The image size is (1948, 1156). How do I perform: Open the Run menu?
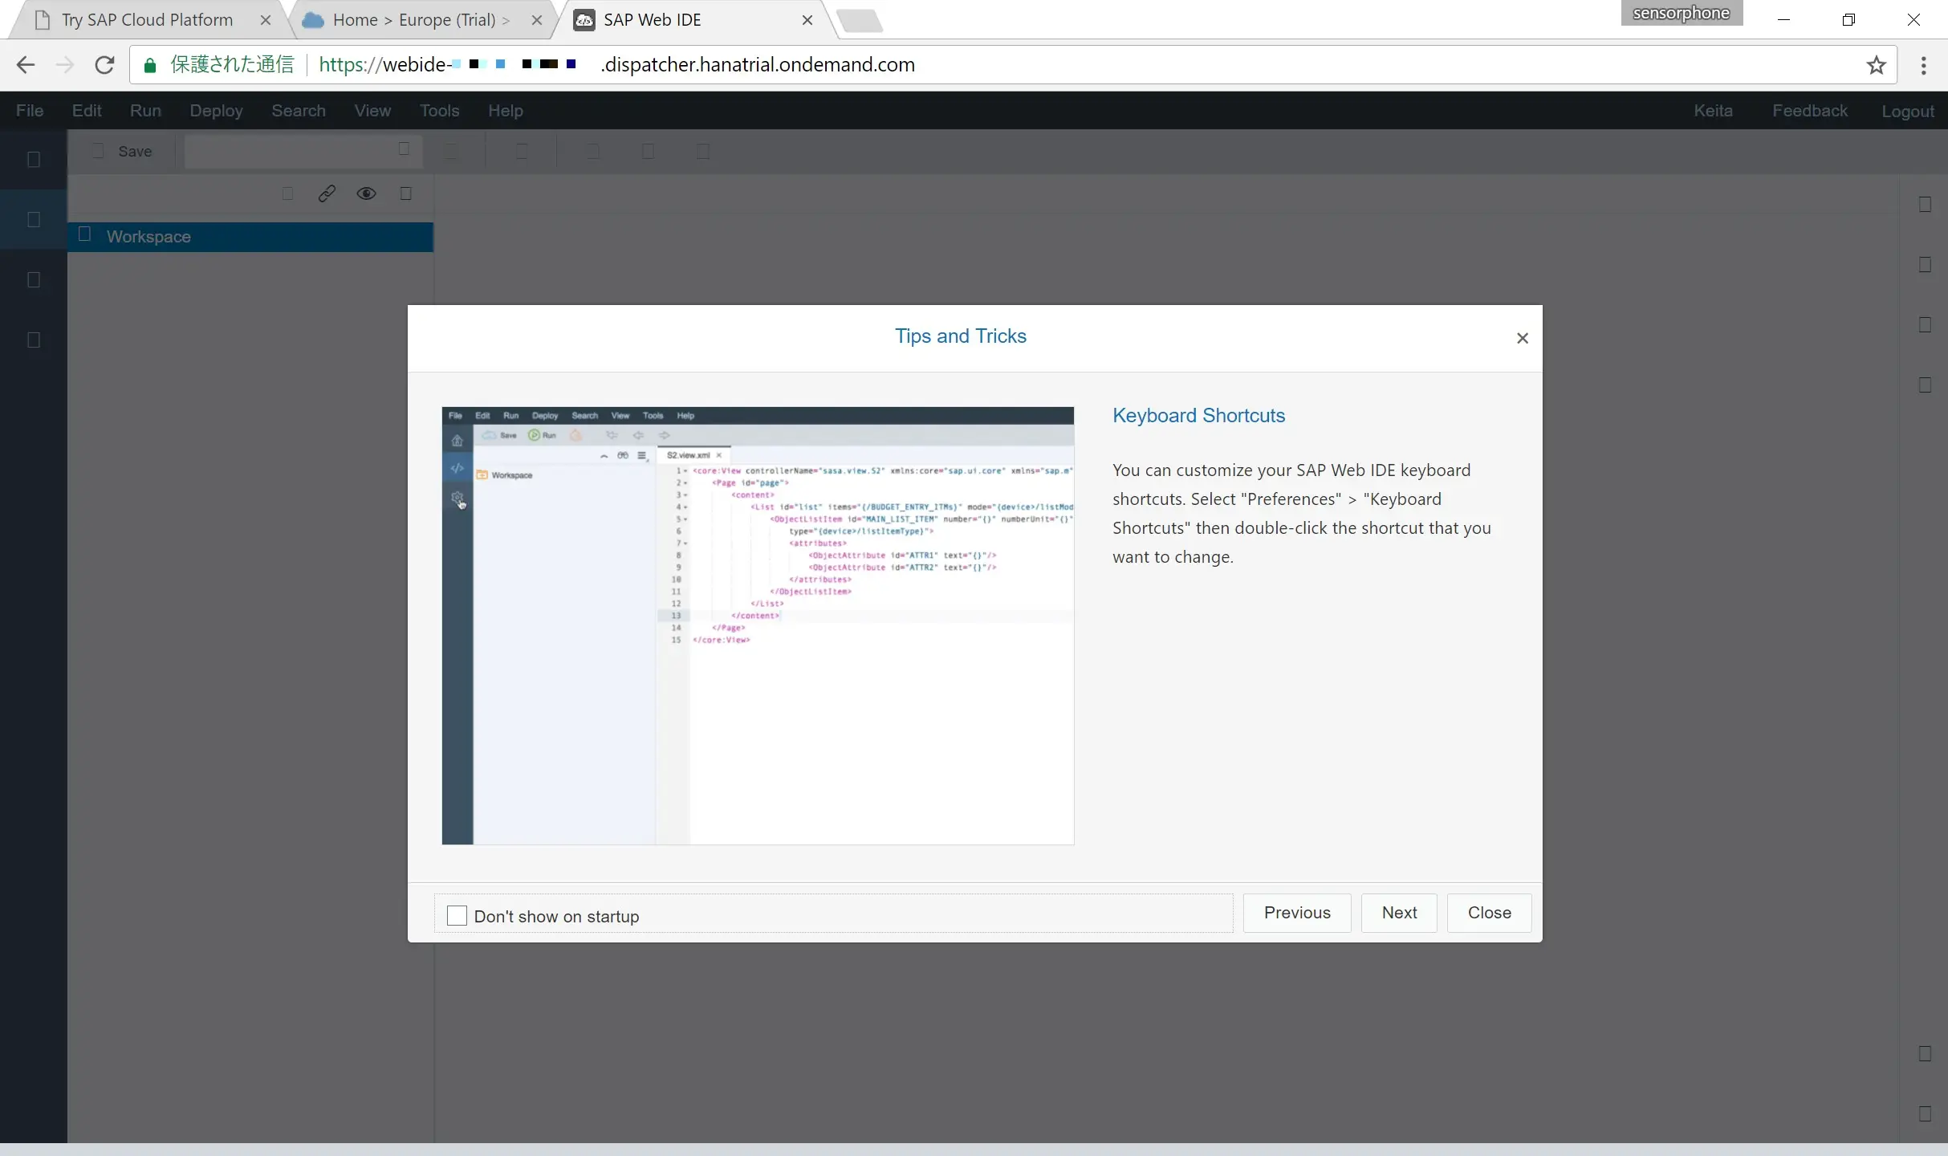145,111
